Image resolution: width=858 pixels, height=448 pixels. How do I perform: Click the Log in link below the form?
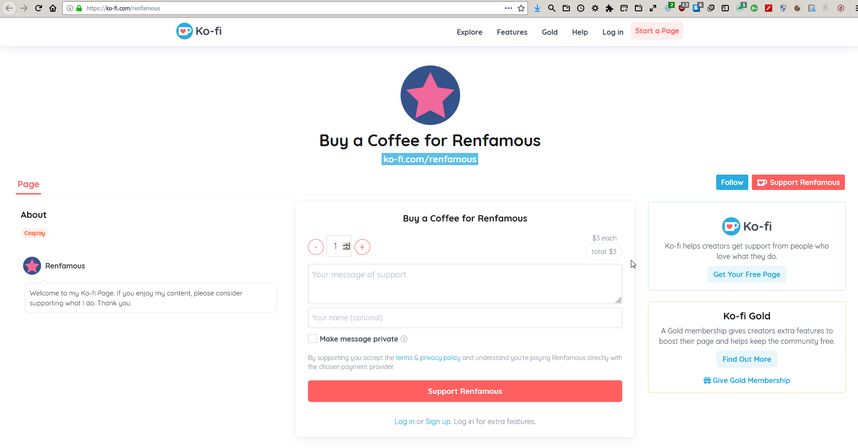coord(405,421)
